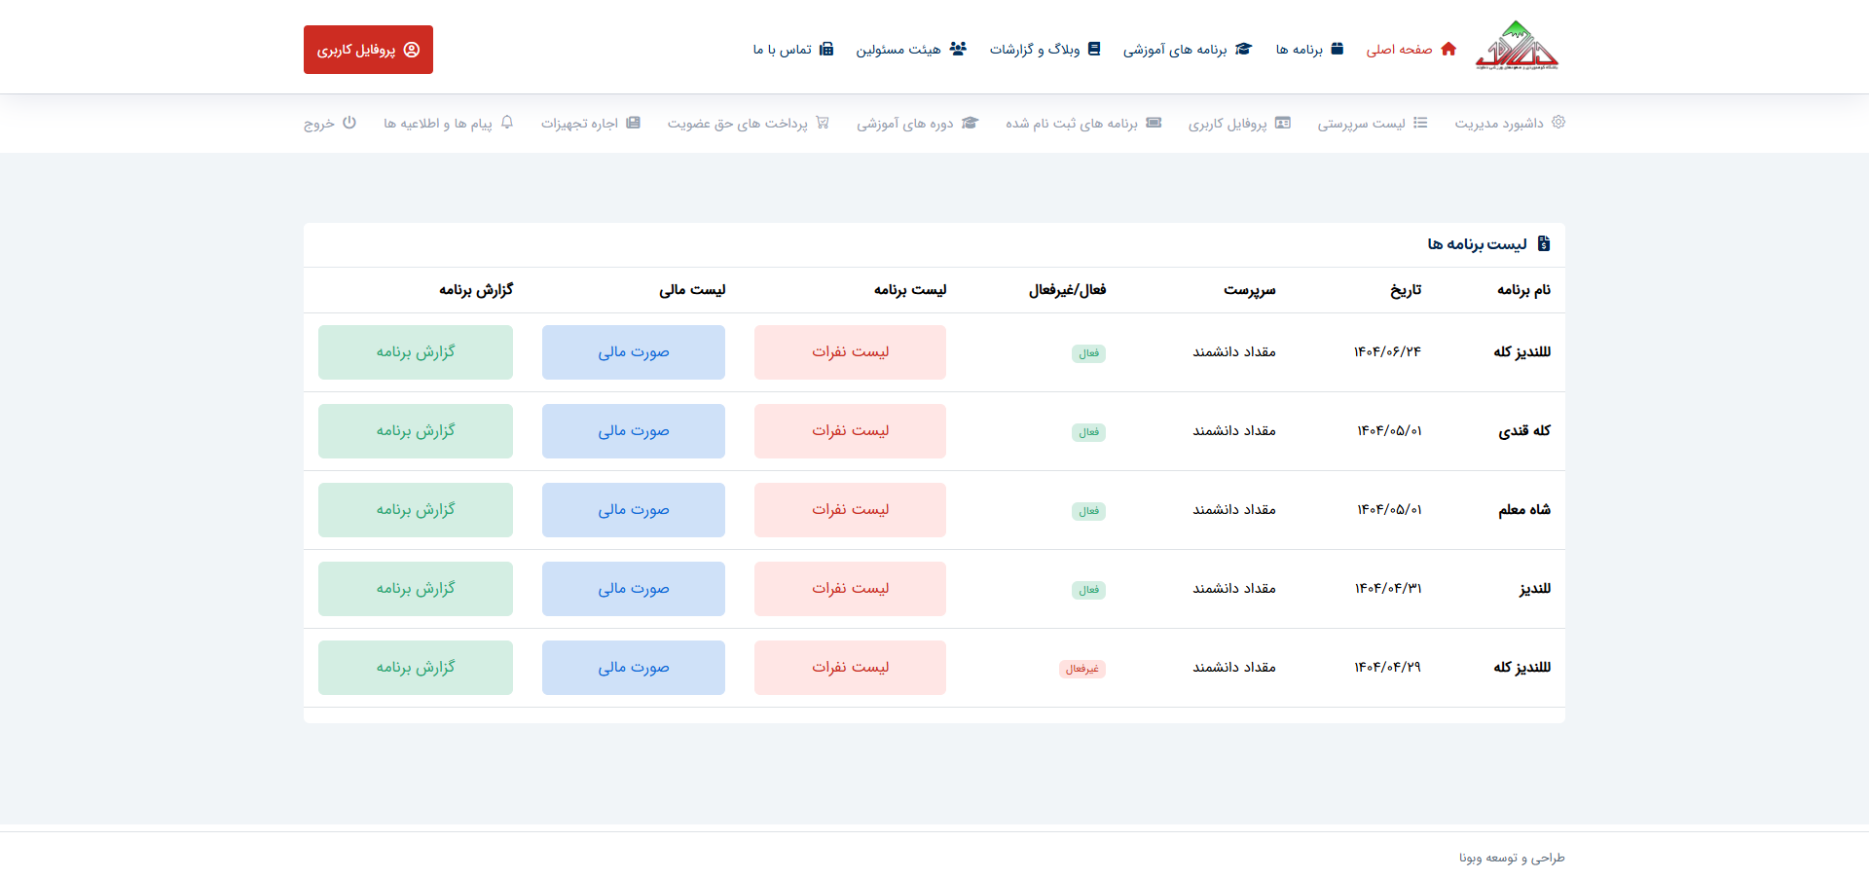Viewport: 1869px width, 878px height.
Task: Click the mountain club logo
Action: tap(1517, 47)
